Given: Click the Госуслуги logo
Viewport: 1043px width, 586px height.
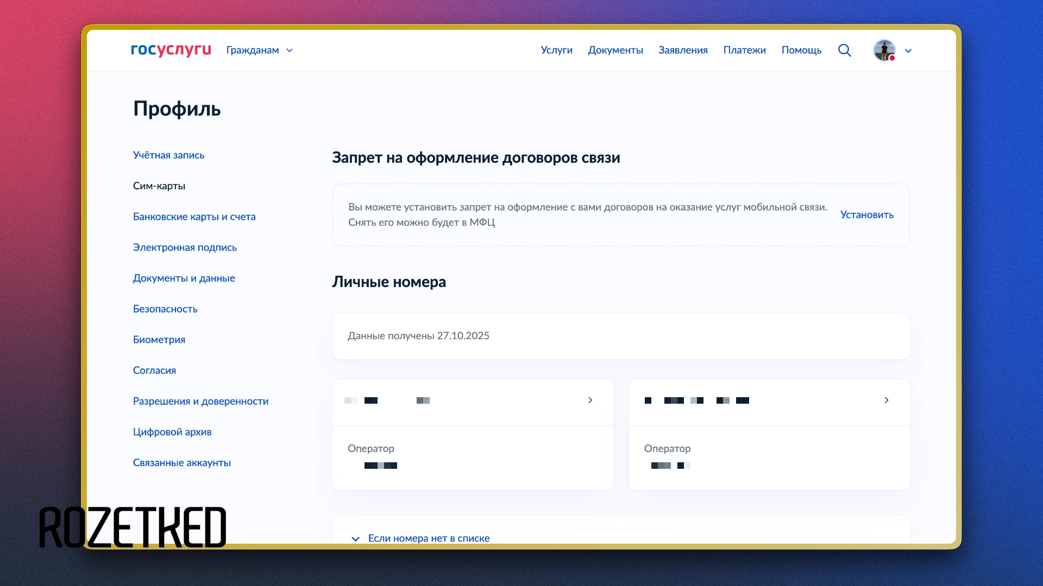Looking at the screenshot, I should point(171,50).
